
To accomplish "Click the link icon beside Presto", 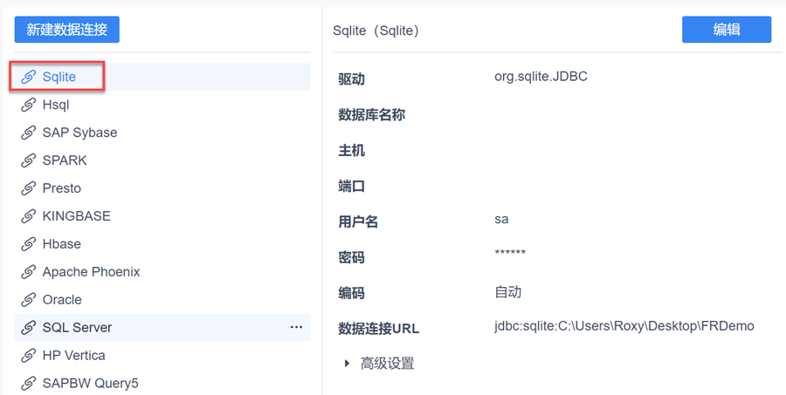I will click(x=29, y=188).
